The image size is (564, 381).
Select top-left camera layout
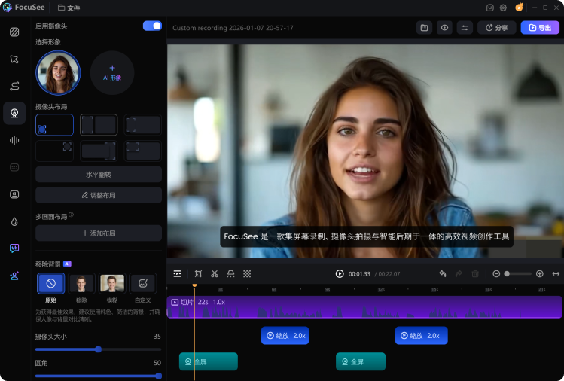(x=143, y=125)
